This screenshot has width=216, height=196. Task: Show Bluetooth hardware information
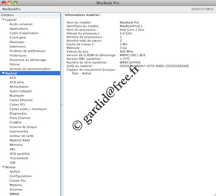coord(17,95)
